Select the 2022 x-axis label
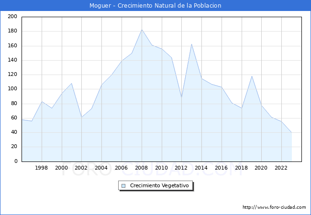This screenshot has width=311, height=215. [x=281, y=168]
